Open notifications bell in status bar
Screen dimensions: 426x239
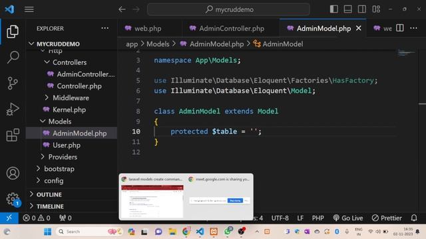414,218
